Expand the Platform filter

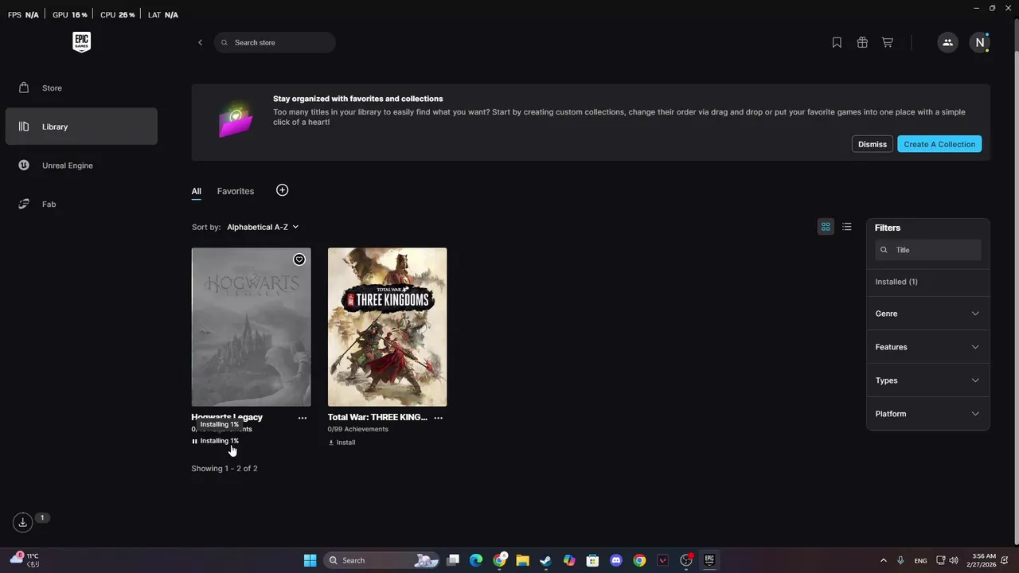928,414
